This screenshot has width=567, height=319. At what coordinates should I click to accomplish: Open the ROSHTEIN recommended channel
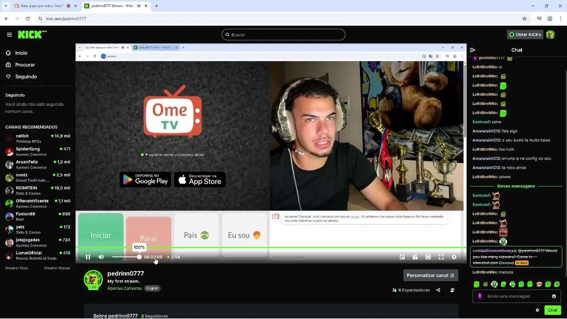point(38,191)
